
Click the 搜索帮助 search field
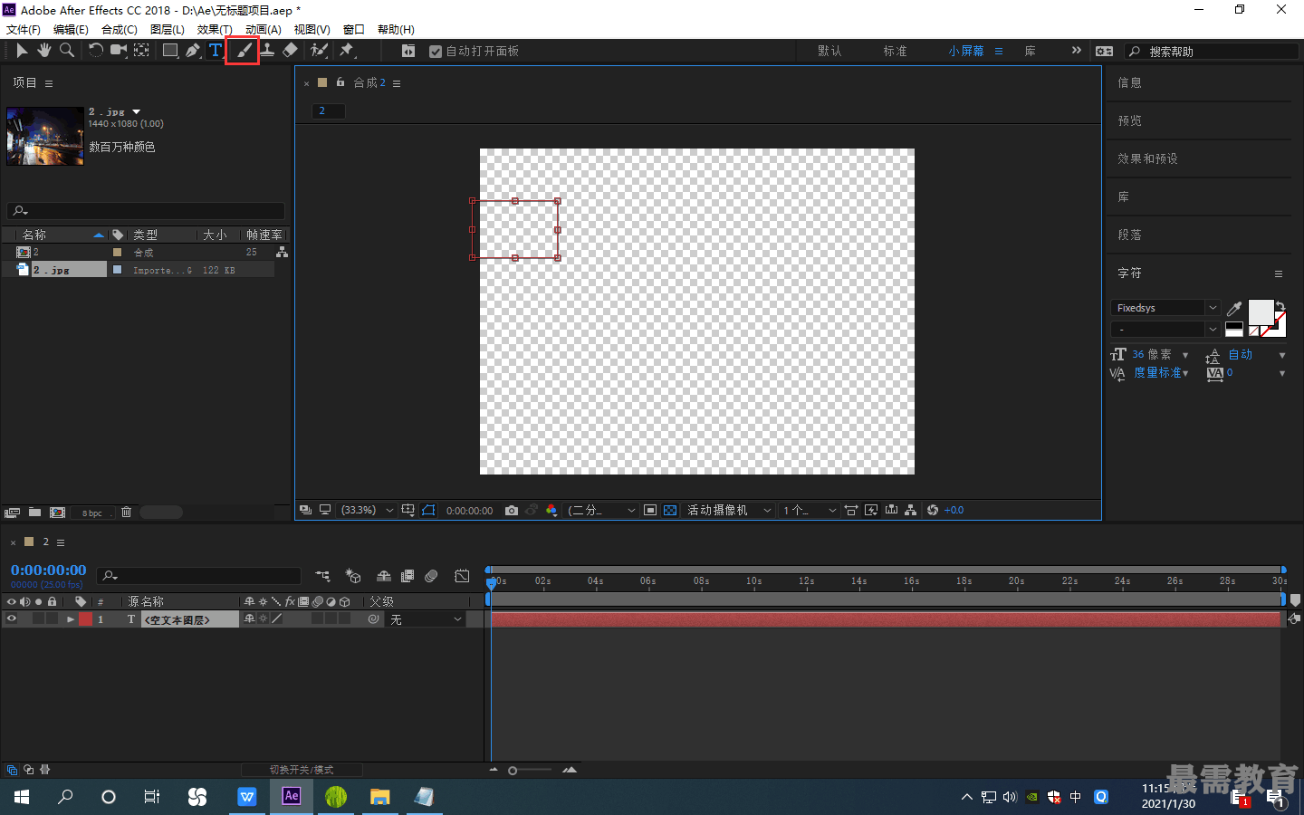(1213, 52)
